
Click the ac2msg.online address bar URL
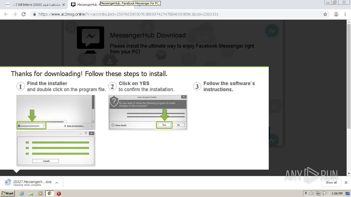pos(128,14)
